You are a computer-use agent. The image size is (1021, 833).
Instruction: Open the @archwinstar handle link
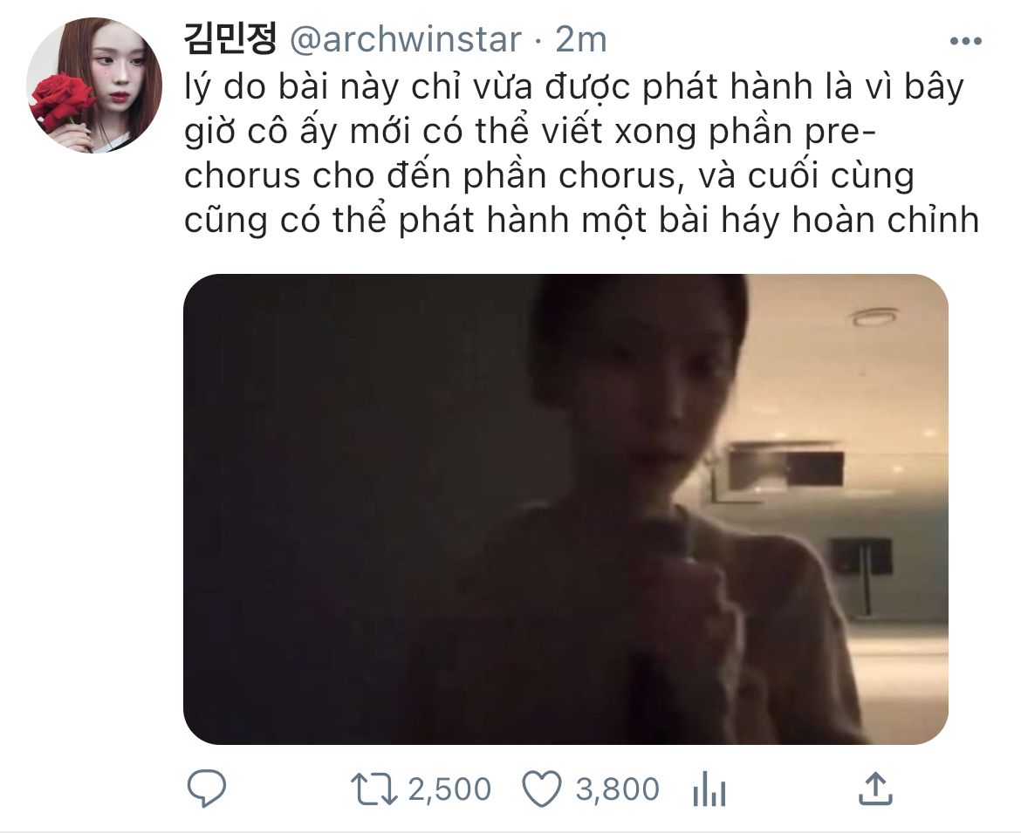pyautogui.click(x=405, y=40)
